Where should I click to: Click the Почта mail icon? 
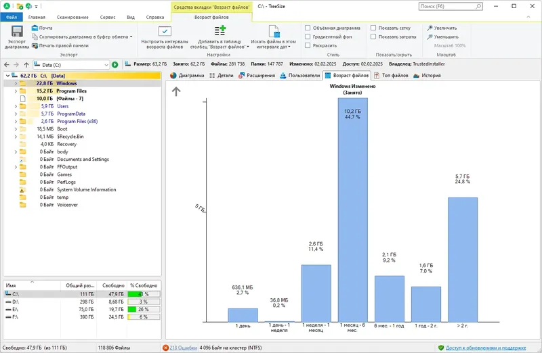[35, 28]
